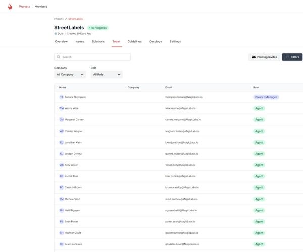Select the name Kelly Wilson
This screenshot has width=303, height=252.
point(71,165)
